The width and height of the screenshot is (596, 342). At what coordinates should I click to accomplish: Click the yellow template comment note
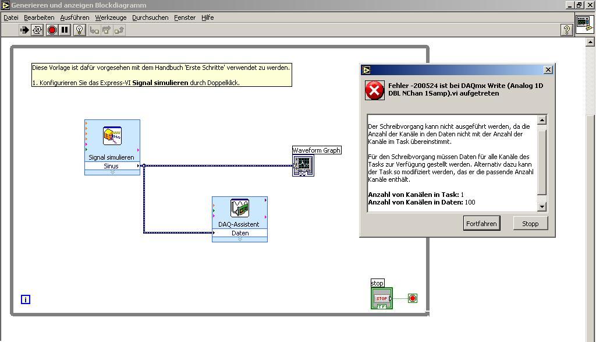162,75
